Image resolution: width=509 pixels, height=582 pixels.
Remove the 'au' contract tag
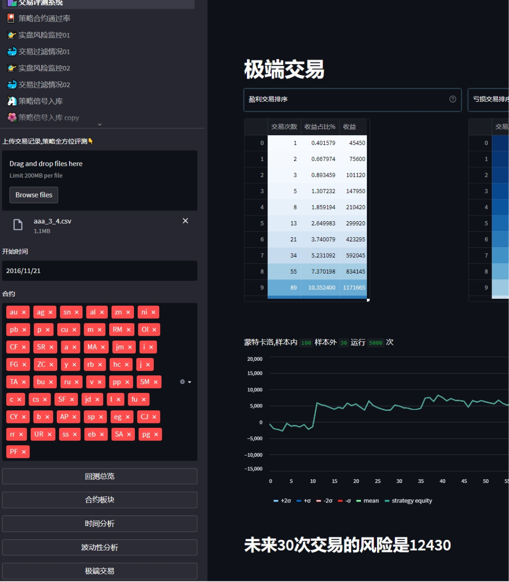[24, 312]
